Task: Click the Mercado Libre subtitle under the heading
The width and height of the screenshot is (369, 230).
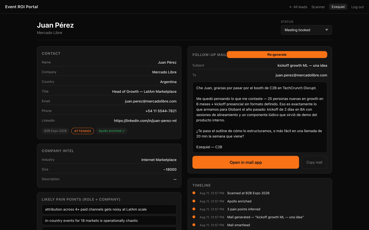Action: pyautogui.click(x=49, y=33)
